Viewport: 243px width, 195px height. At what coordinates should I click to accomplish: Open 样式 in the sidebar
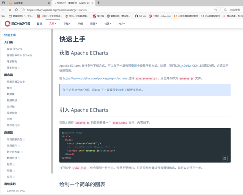pos(9,88)
